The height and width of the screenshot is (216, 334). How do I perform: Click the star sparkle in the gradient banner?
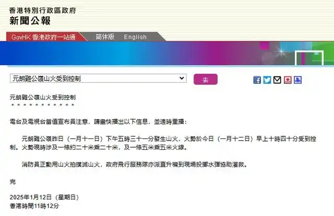tap(281, 51)
